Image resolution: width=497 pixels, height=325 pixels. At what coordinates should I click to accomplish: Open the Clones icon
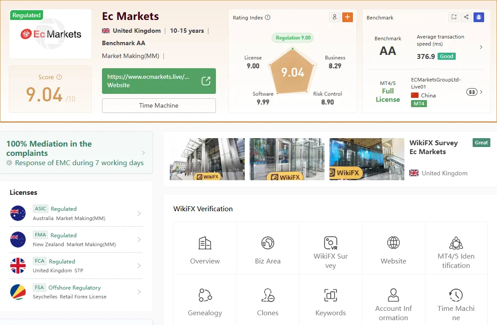[268, 295]
